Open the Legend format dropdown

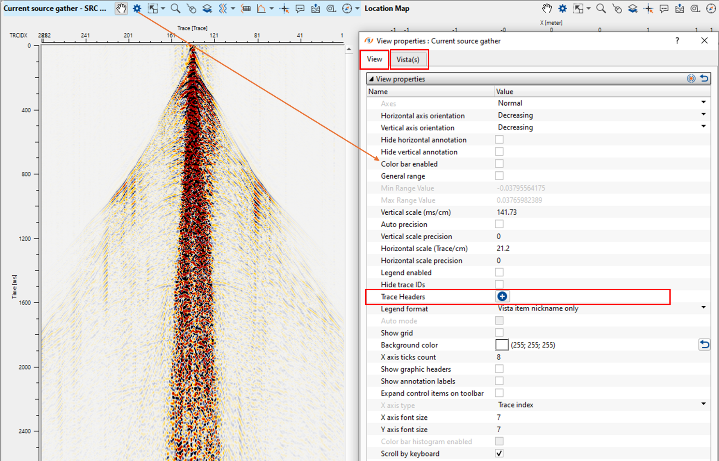703,308
